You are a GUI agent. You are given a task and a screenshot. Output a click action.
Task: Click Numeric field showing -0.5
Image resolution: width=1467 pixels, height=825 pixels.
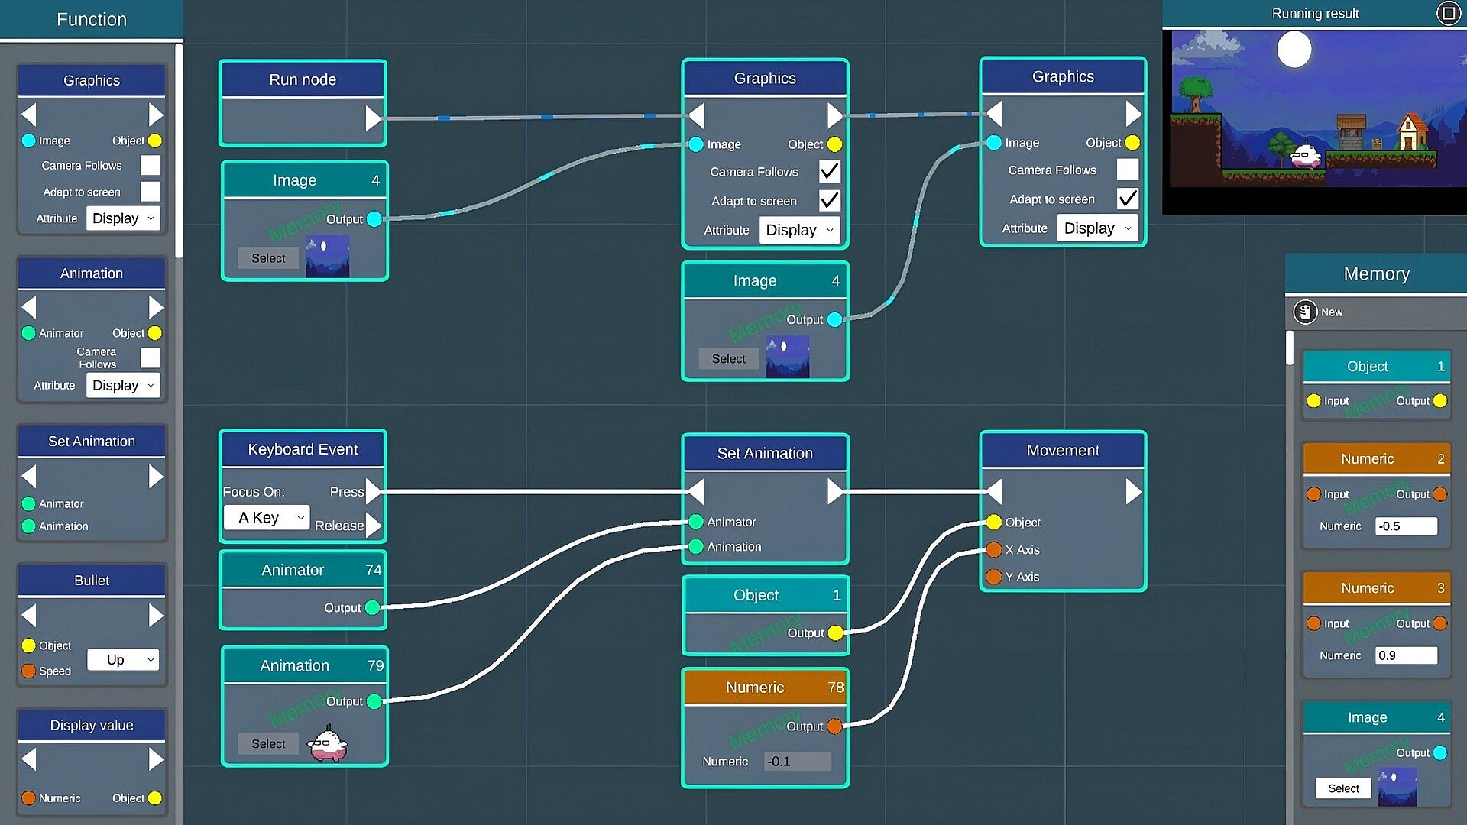pyautogui.click(x=1405, y=526)
